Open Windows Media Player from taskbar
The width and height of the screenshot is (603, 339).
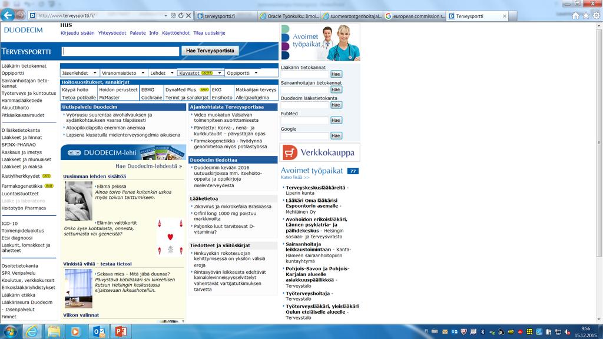coord(76,331)
